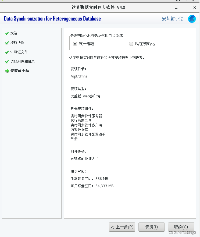Click the blue Dameng logo icon
Viewport: 200px width, 237px height.
point(192,19)
